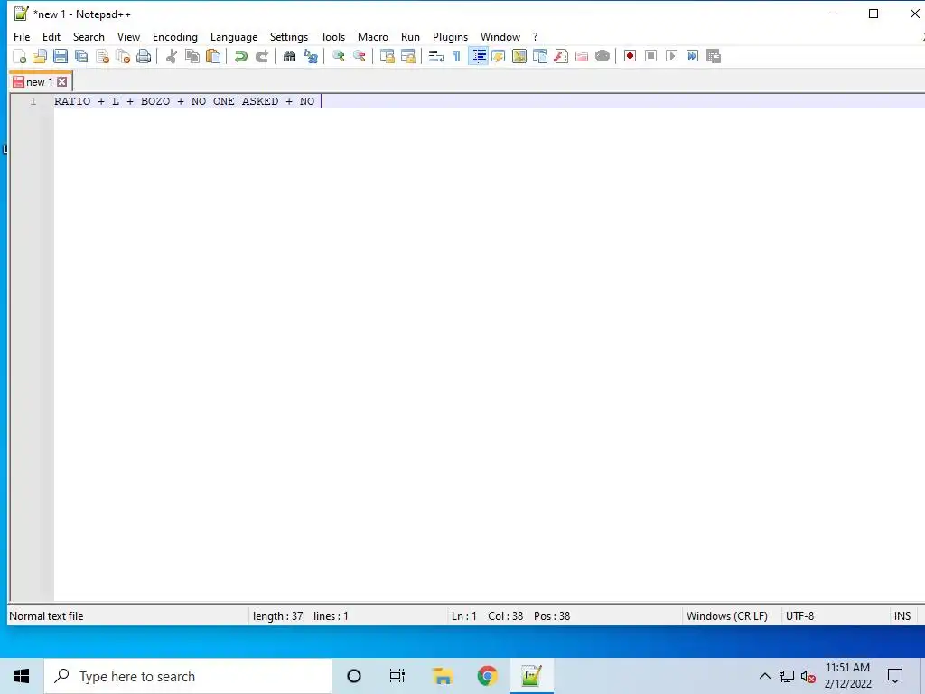Open the Plugins menu
The height and width of the screenshot is (694, 925).
pyautogui.click(x=450, y=36)
